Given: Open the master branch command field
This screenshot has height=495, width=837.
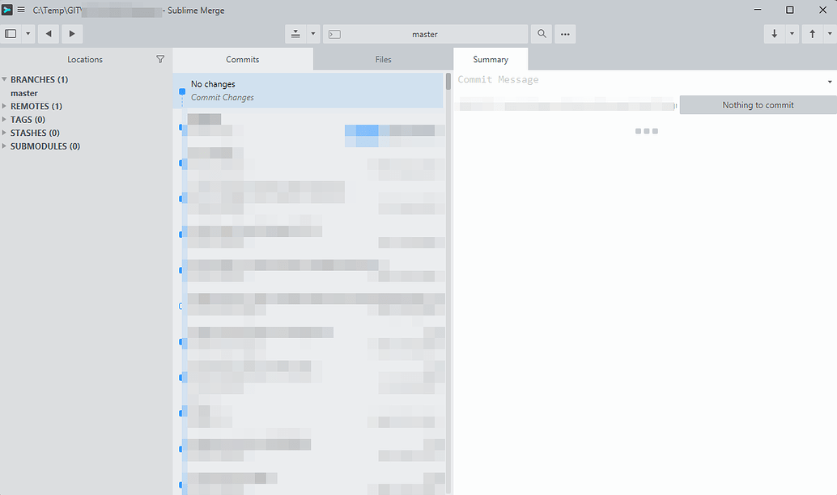Looking at the screenshot, I should click(425, 34).
